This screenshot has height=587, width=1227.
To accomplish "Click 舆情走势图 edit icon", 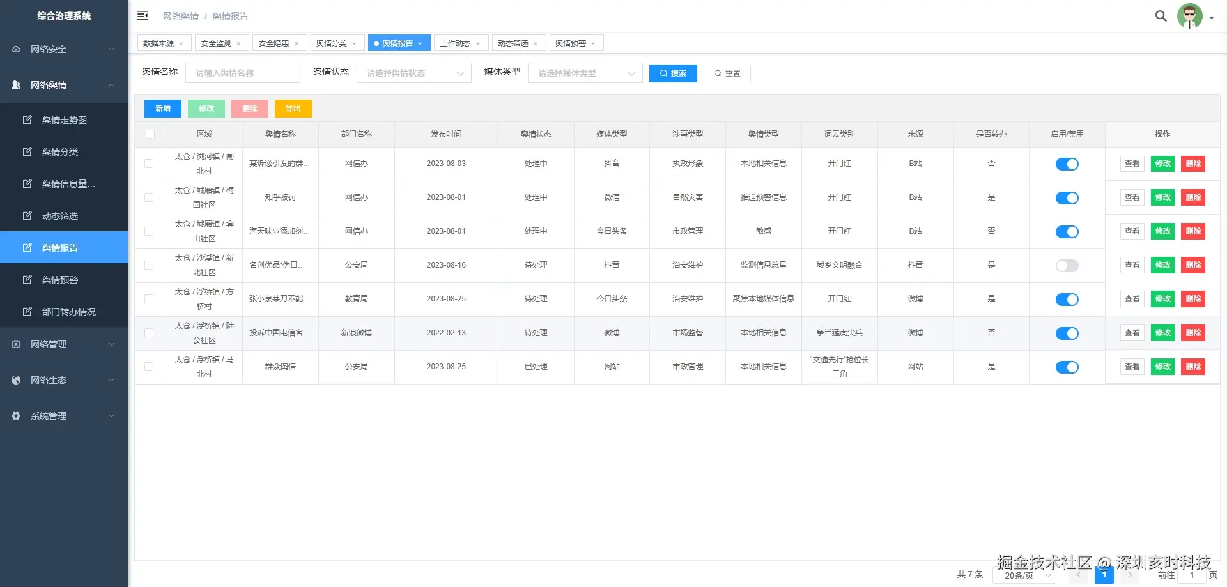I will click(27, 120).
